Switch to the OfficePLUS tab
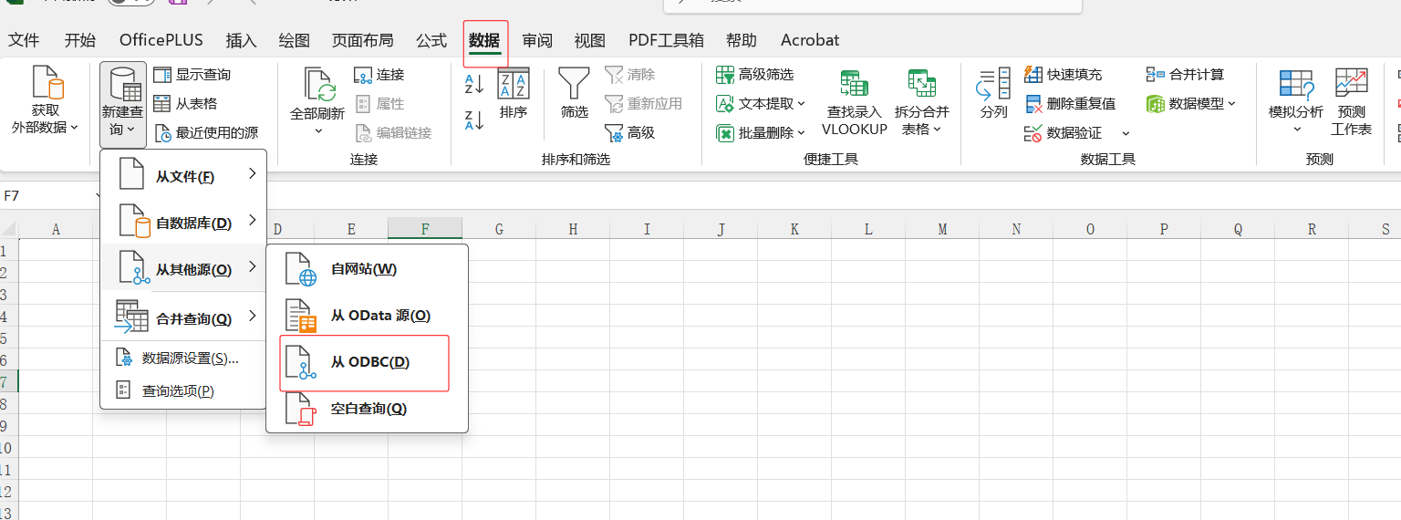The width and height of the screenshot is (1401, 520). coord(161,40)
